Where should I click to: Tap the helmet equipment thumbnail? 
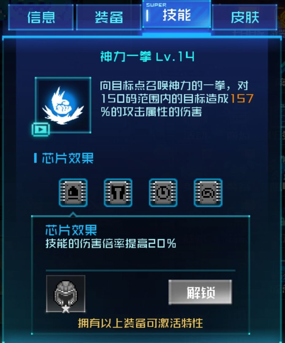(x=66, y=294)
